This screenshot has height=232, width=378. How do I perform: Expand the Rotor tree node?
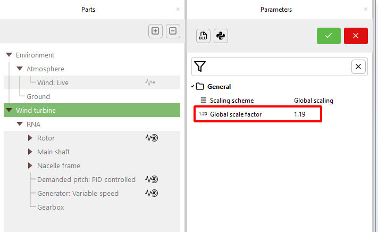pyautogui.click(x=30, y=138)
